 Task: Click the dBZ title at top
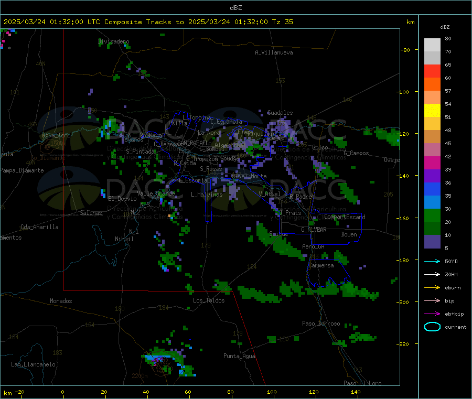click(235, 8)
